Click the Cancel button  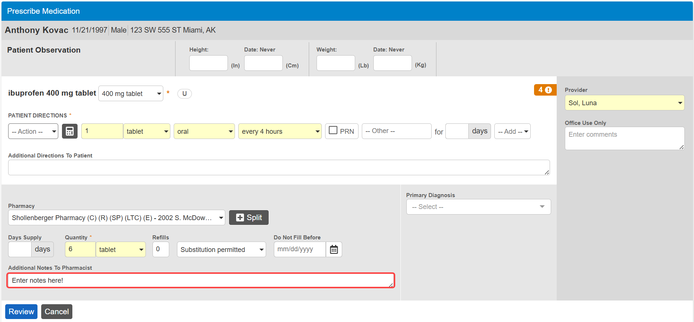[x=56, y=312]
